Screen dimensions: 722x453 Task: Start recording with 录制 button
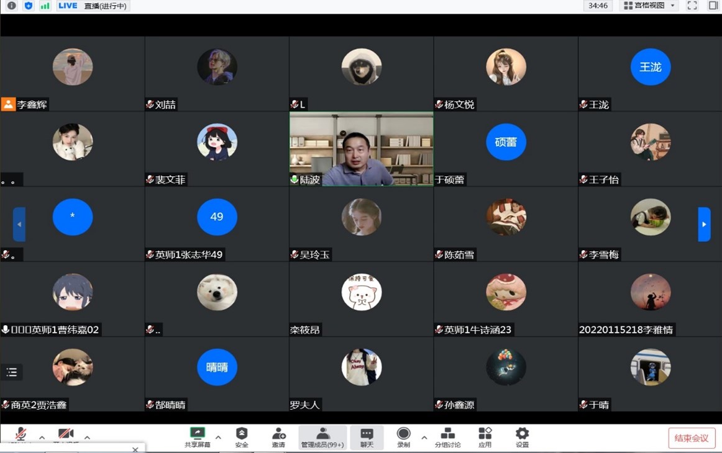[403, 436]
